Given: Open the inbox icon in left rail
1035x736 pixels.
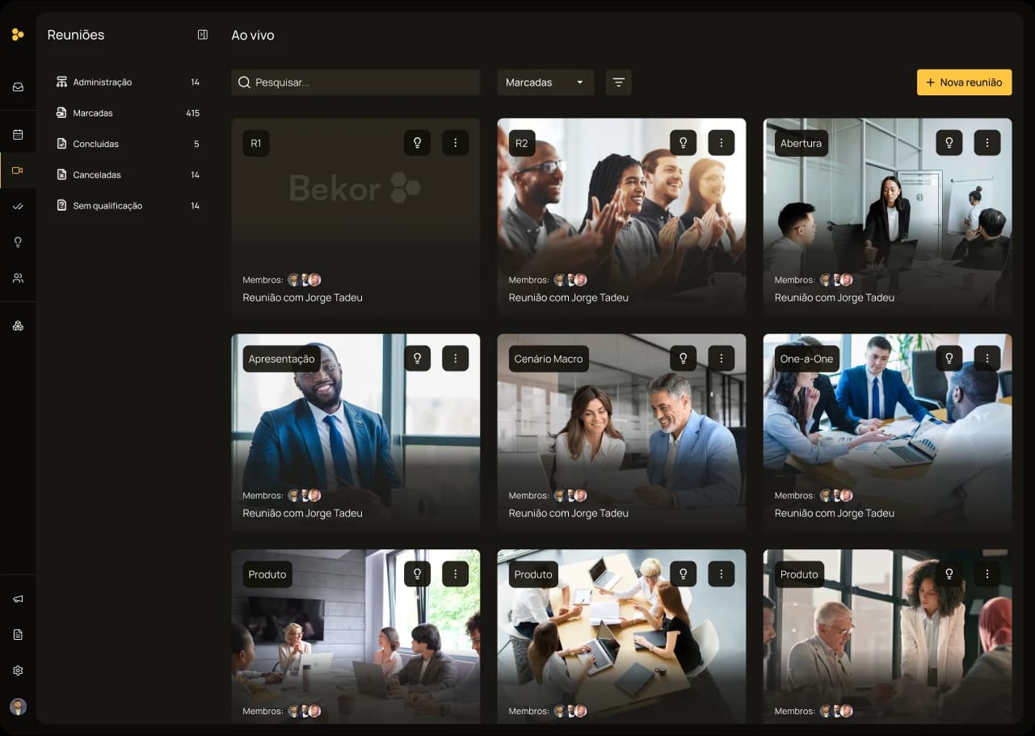Looking at the screenshot, I should pyautogui.click(x=18, y=87).
